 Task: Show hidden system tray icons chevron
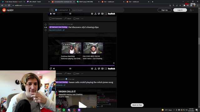(174, 110)
